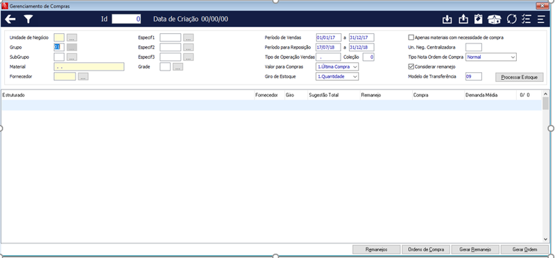Image resolution: width=555 pixels, height=258 pixels.
Task: Click 'Gerar Remanejo' button
Action: click(x=475, y=250)
